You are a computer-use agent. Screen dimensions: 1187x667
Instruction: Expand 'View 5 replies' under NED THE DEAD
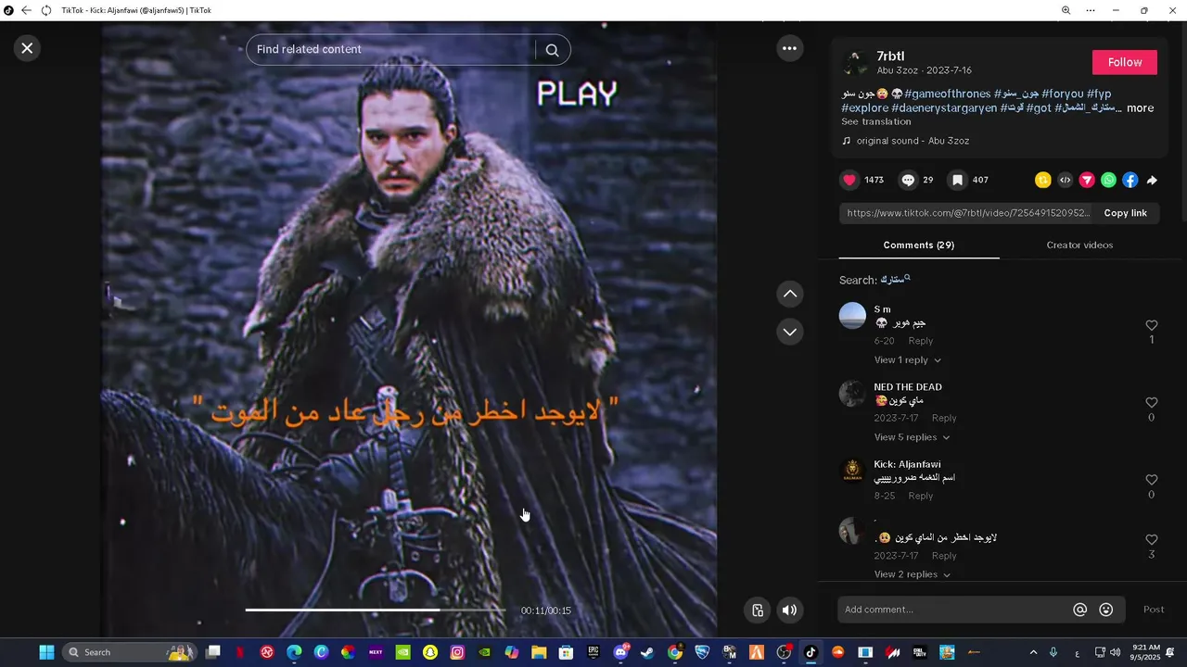tap(912, 437)
